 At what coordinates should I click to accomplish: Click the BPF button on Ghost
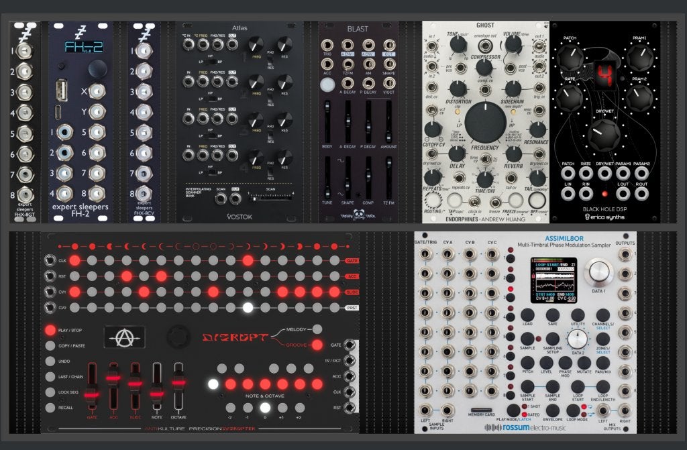pos(537,201)
